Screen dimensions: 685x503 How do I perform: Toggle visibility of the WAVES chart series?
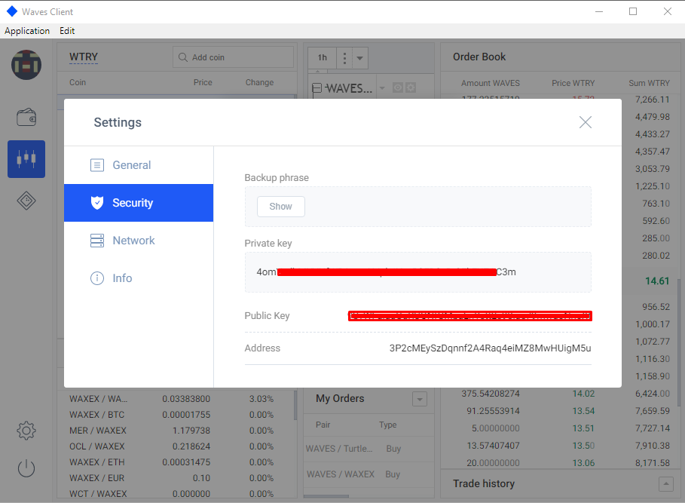tap(398, 87)
